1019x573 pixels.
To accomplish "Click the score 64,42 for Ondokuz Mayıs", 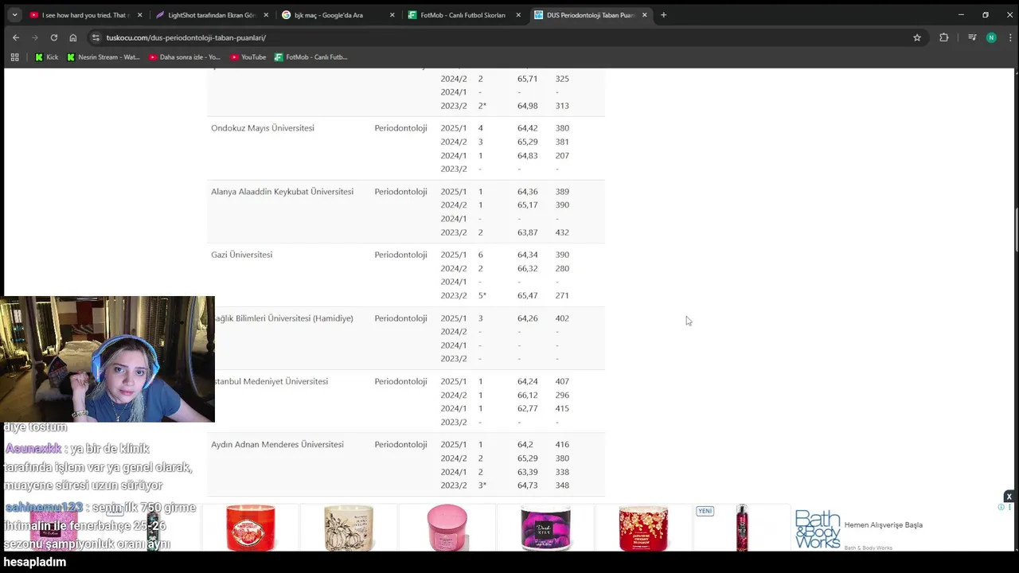I will pos(527,128).
